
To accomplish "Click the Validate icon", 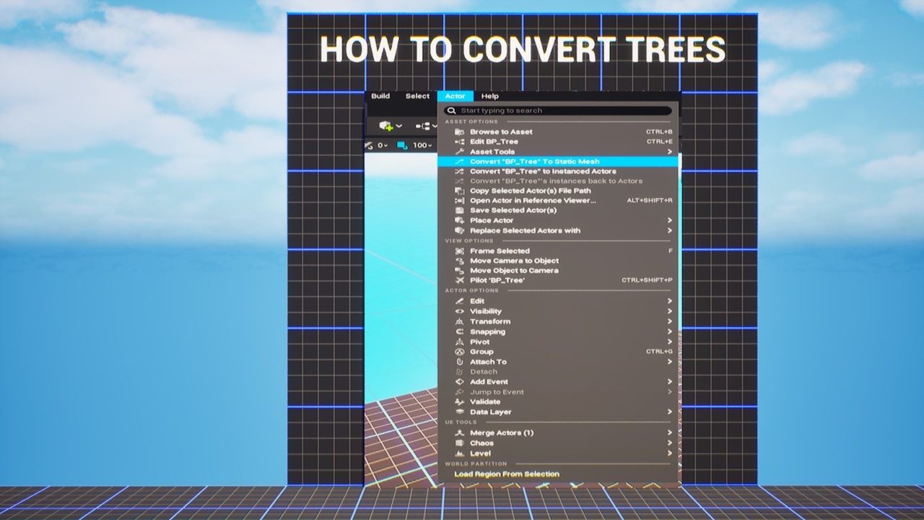I will tap(460, 402).
